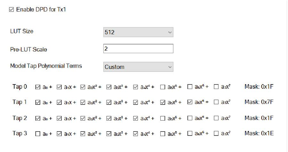Disable Tap 1 a5x⁵ term checkbox

pos(163,102)
